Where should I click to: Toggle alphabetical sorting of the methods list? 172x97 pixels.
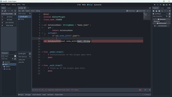[30, 54]
